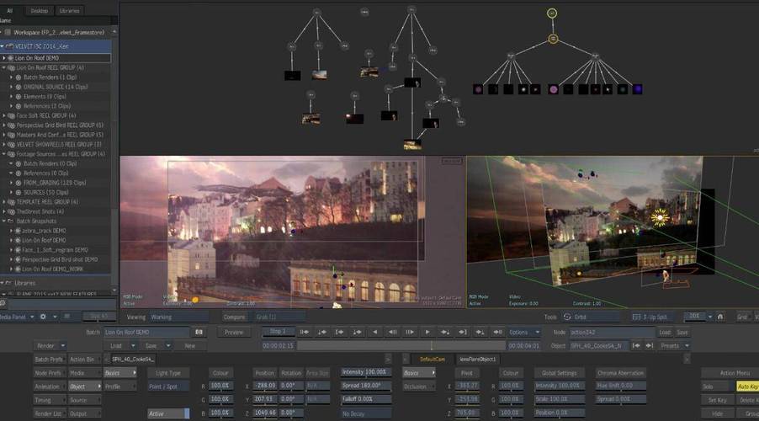Viewport: 759px width, 421px height.
Task: Expand the TheStreet Shots tree item
Action: pos(4,211)
